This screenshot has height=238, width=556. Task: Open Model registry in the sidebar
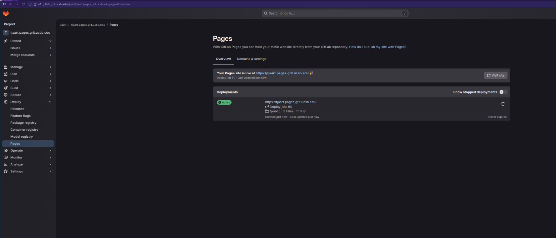[x=28, y=137]
